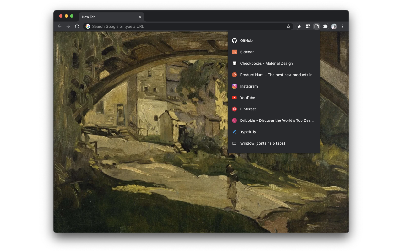Click the YouTube favicon

[x=234, y=98]
